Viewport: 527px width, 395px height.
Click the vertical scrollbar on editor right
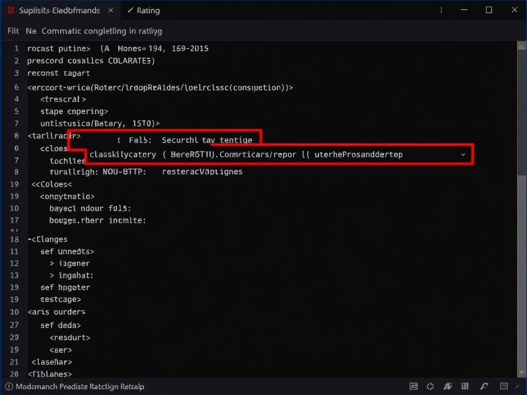click(521, 206)
